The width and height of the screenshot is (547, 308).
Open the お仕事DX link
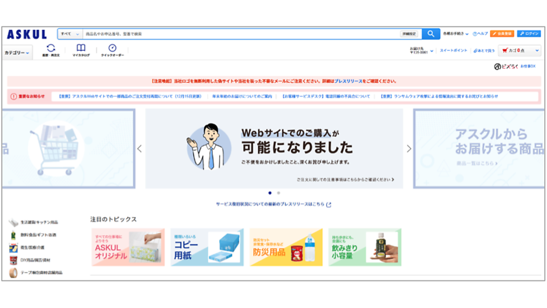pos(528,67)
